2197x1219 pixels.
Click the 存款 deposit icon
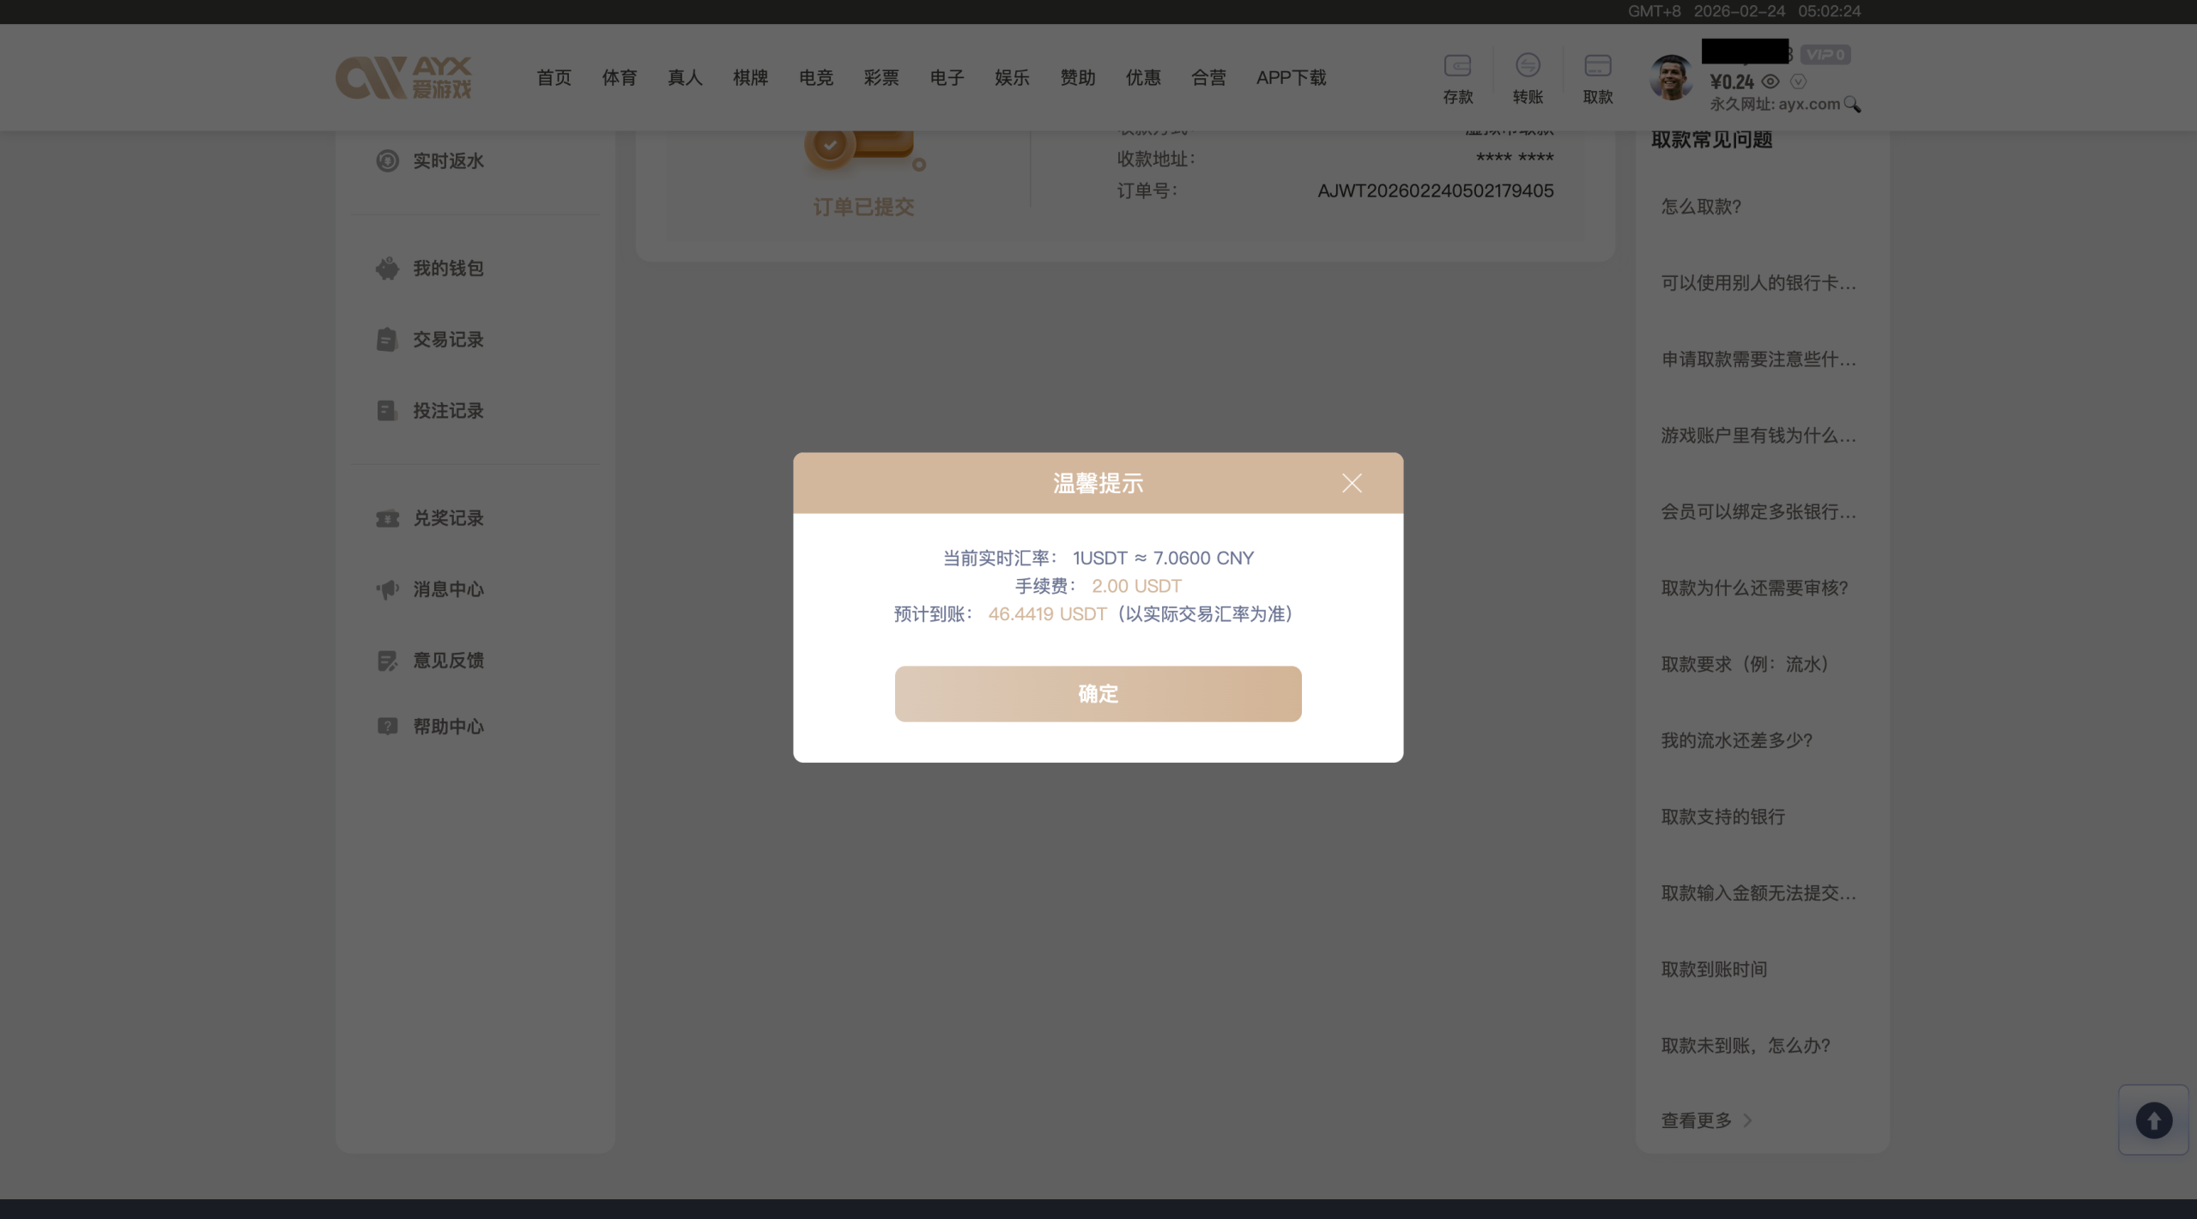(x=1457, y=67)
